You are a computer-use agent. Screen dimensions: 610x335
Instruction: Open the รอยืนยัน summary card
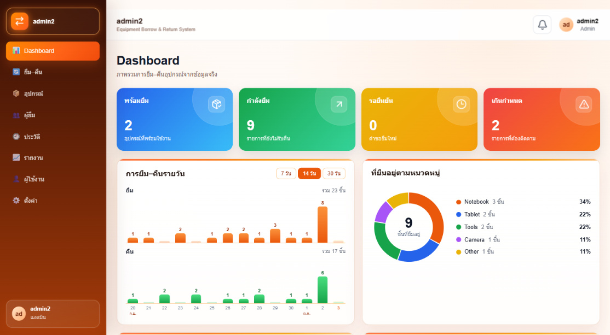(x=419, y=119)
